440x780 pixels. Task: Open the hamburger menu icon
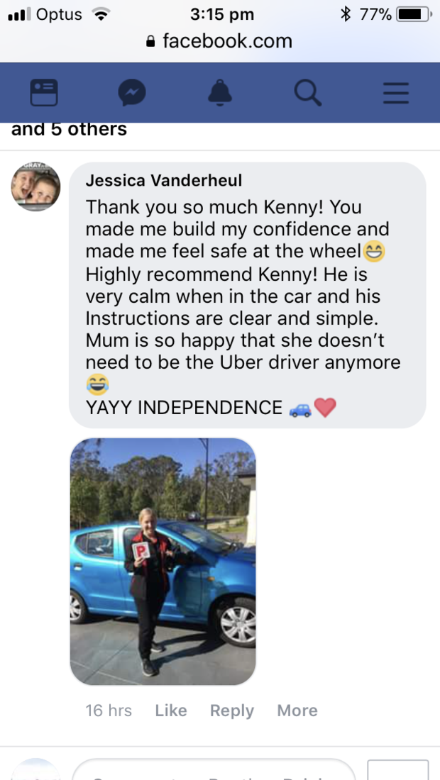point(396,93)
